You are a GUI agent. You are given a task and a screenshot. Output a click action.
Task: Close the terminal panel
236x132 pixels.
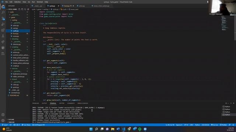click(x=233, y=103)
